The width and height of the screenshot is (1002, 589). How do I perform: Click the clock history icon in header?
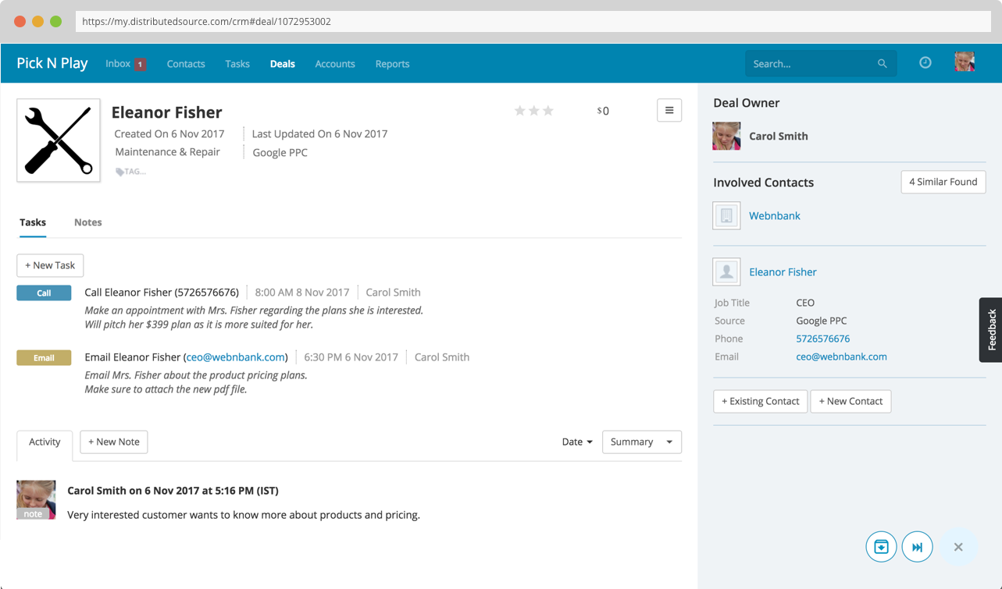tap(925, 63)
